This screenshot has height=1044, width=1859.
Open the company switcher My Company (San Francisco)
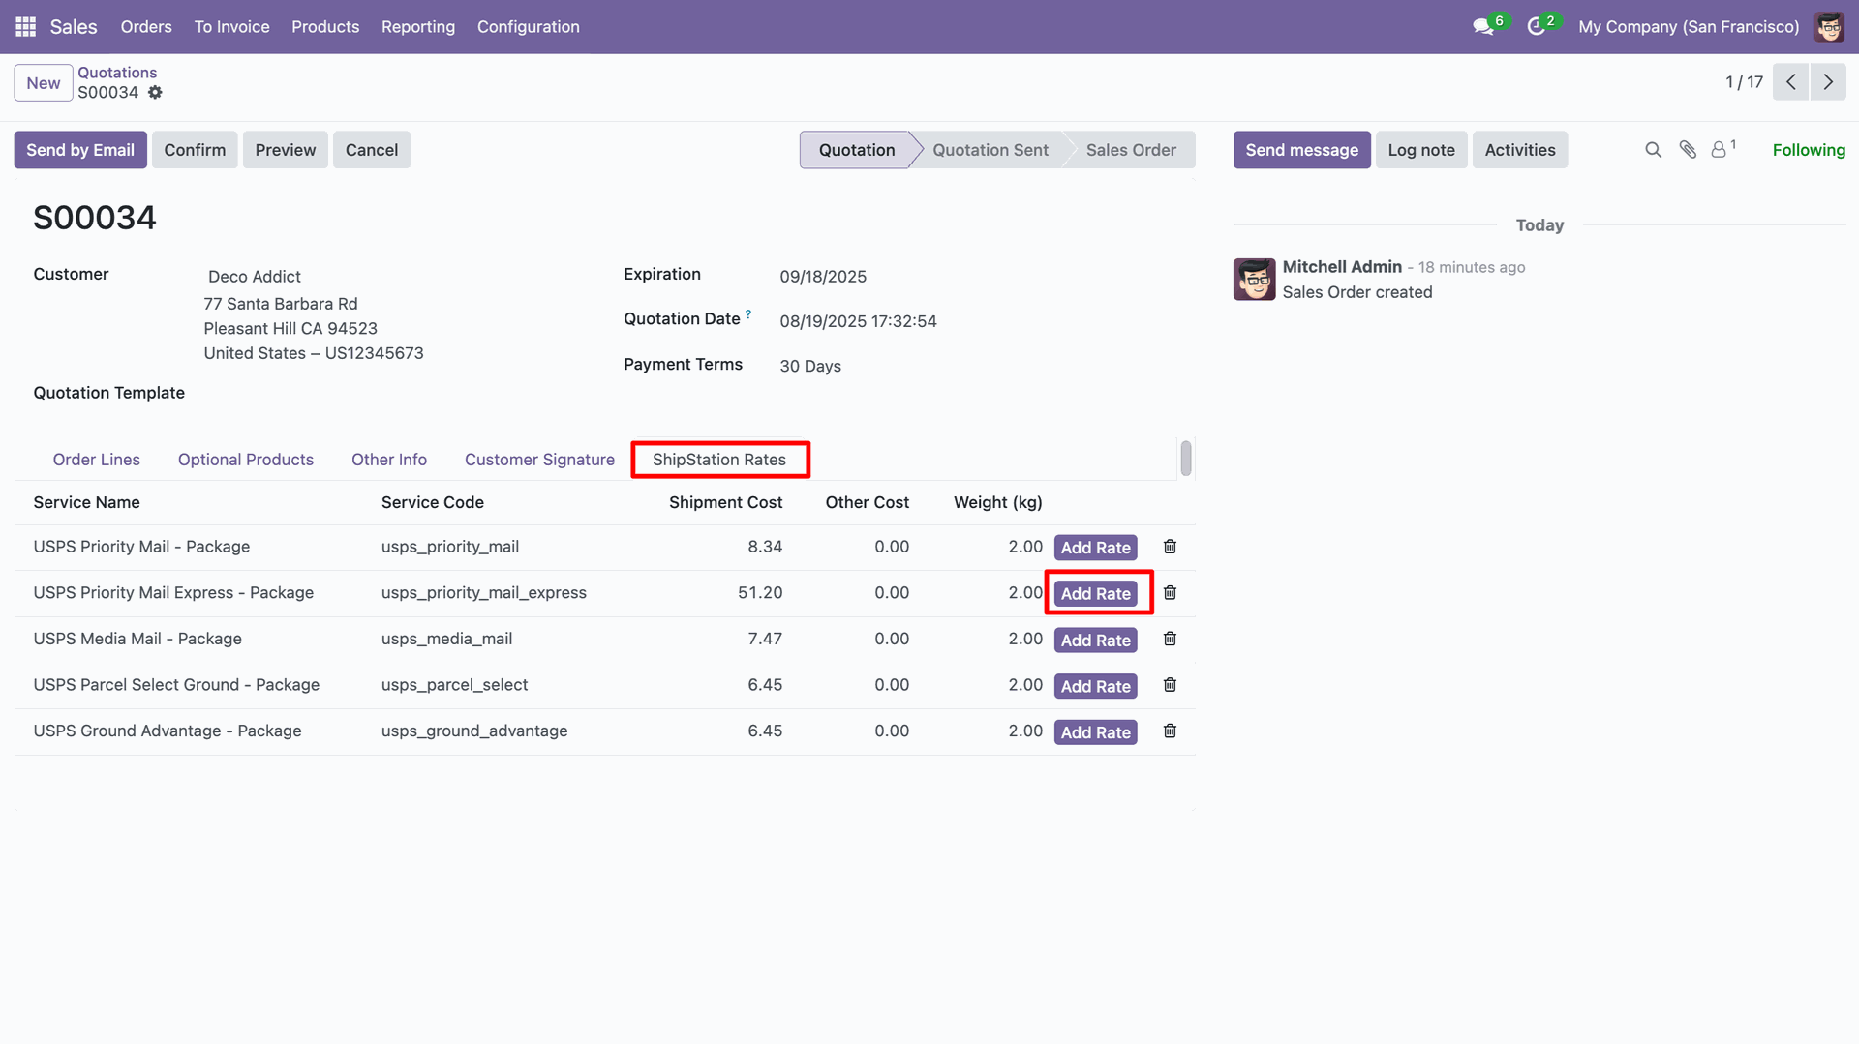(x=1688, y=27)
